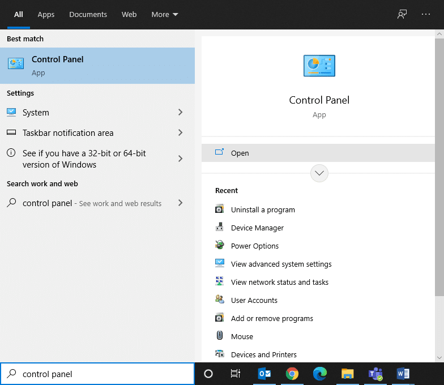Click the Recent list scrollbar down arrow
Screen dimensions: 444x385
coord(439,357)
